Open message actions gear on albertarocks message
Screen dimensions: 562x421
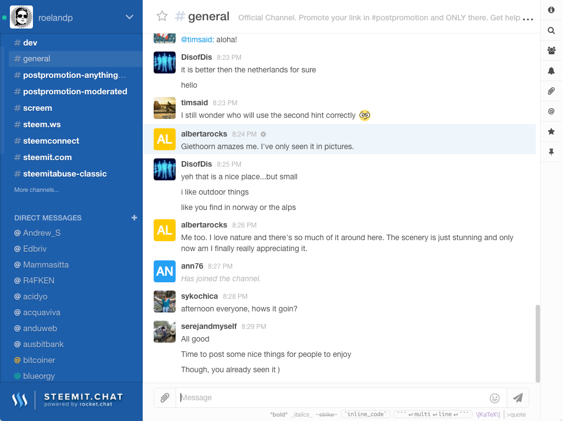point(263,134)
